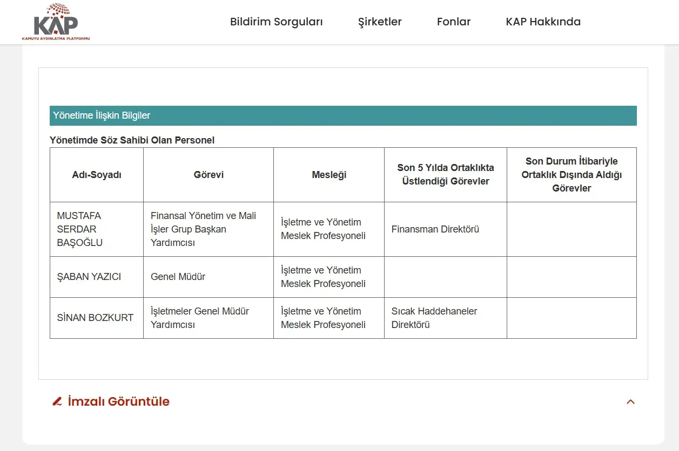Click the Mesleği column header
Screen dimensions: 679x451
(x=329, y=175)
